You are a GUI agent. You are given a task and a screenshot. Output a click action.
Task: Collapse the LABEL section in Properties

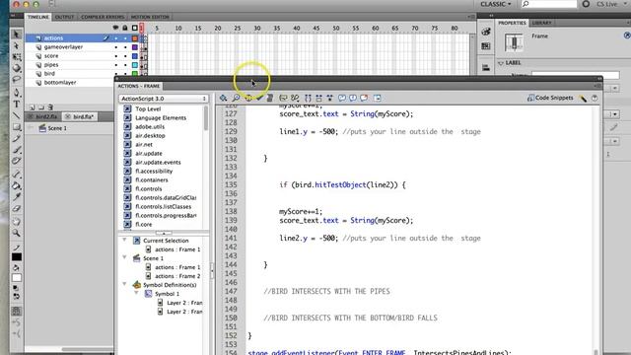tap(501, 63)
